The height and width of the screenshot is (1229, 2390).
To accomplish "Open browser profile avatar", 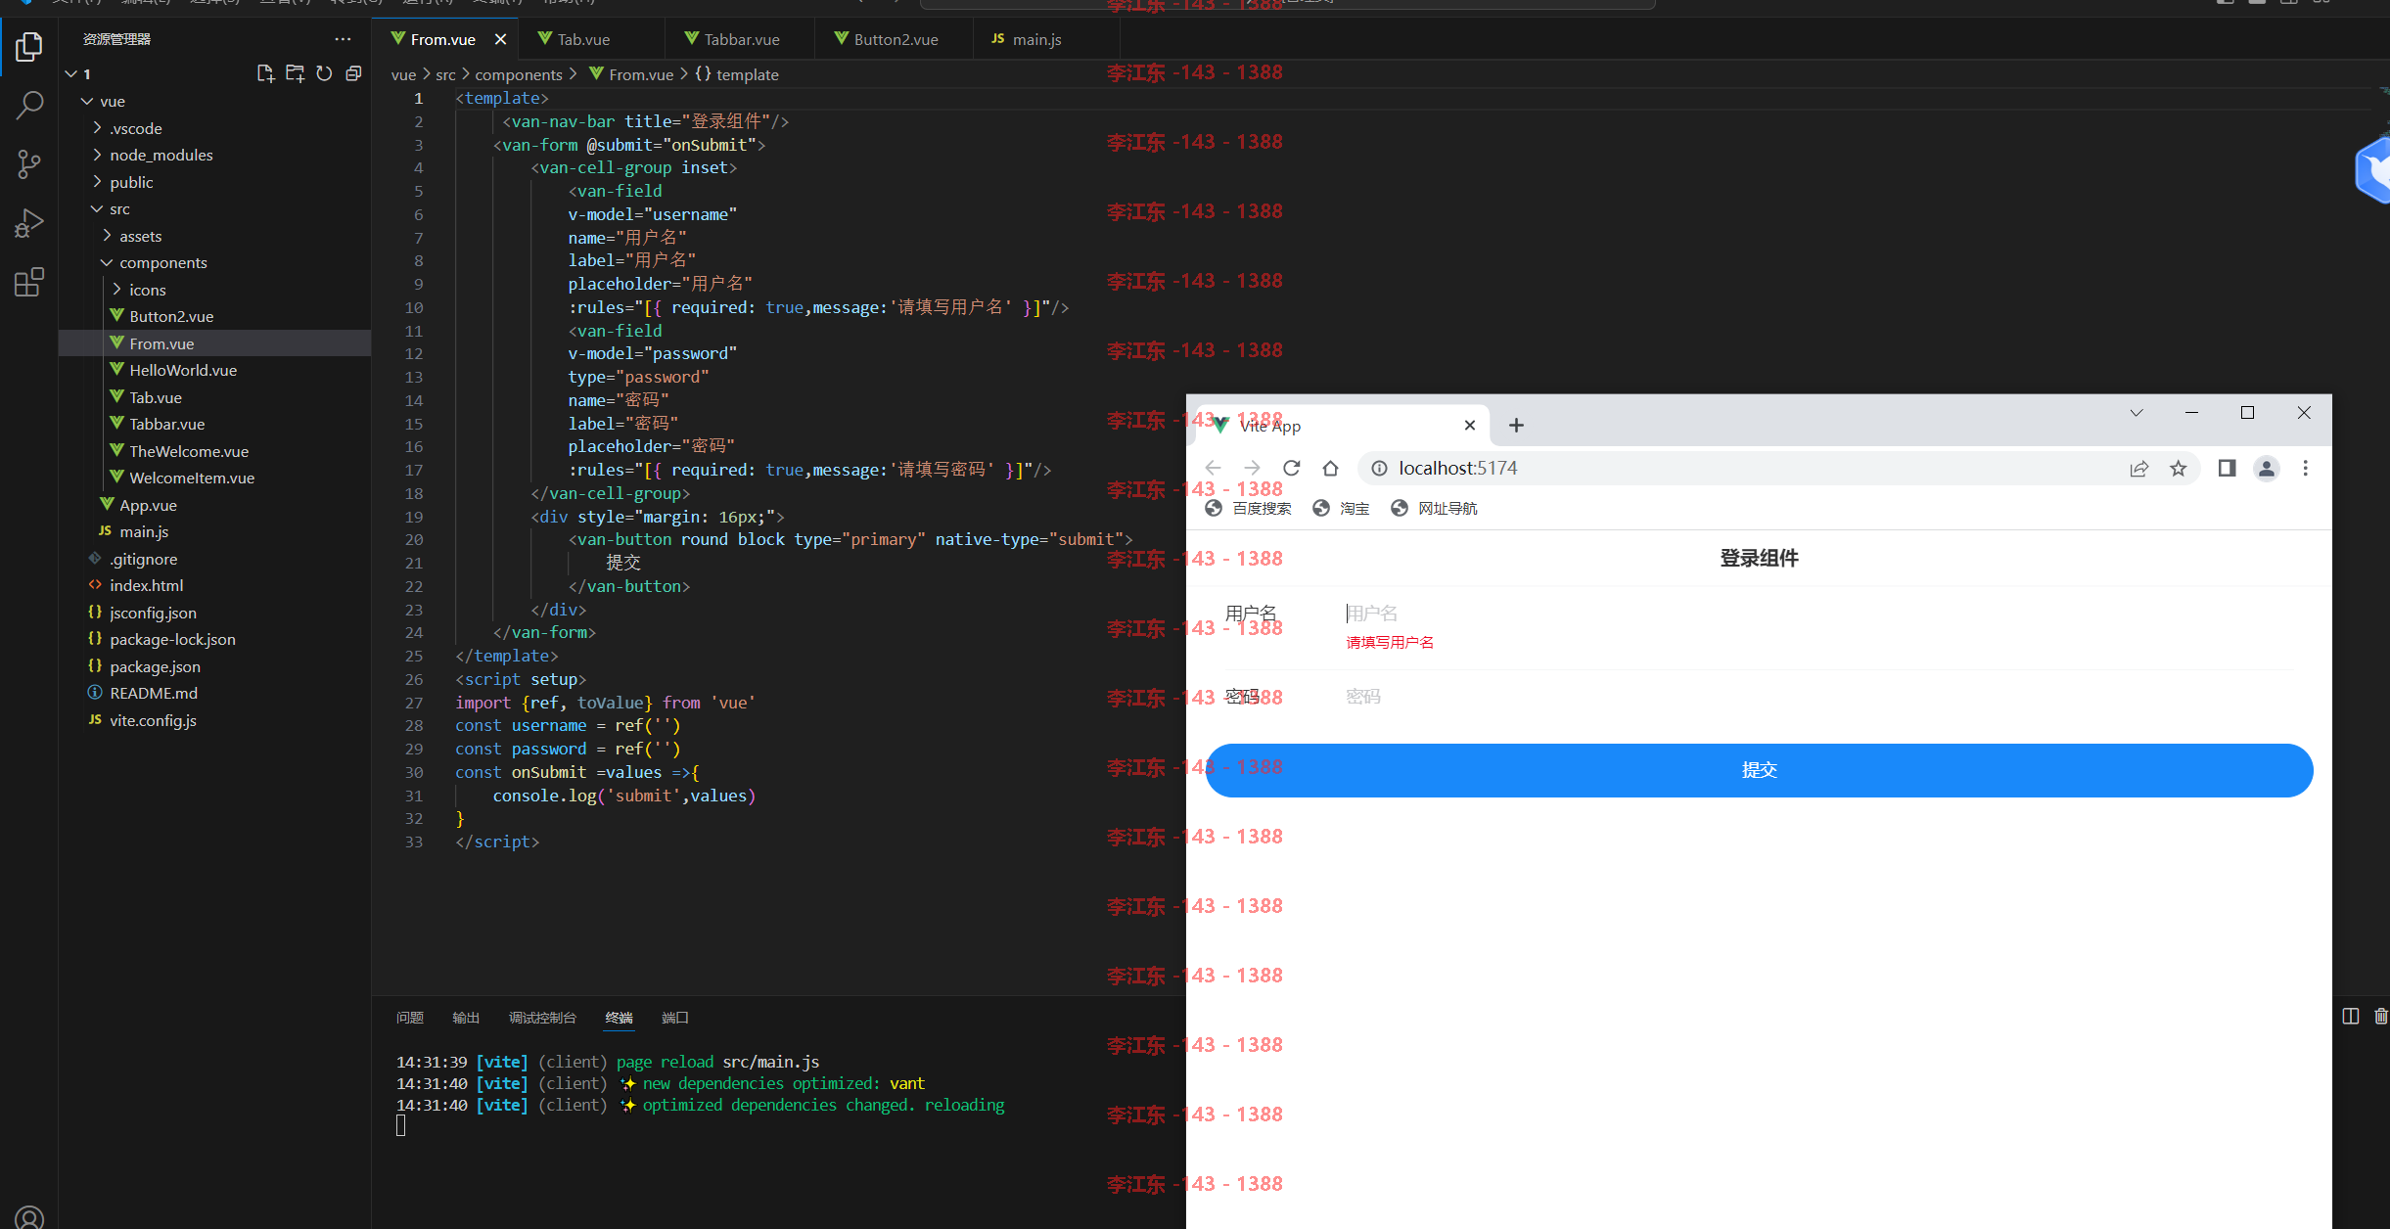I will point(2266,468).
